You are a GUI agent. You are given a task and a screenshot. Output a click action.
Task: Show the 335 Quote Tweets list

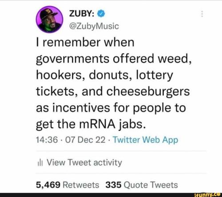click(142, 185)
